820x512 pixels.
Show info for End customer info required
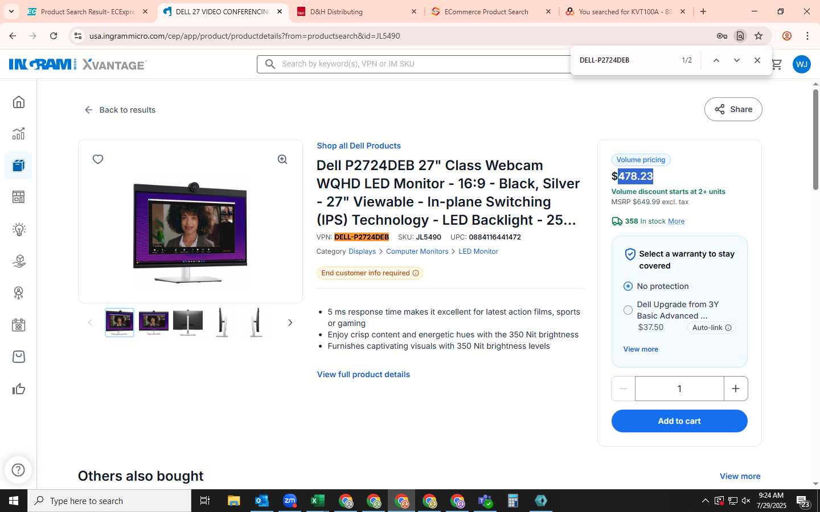click(x=416, y=273)
